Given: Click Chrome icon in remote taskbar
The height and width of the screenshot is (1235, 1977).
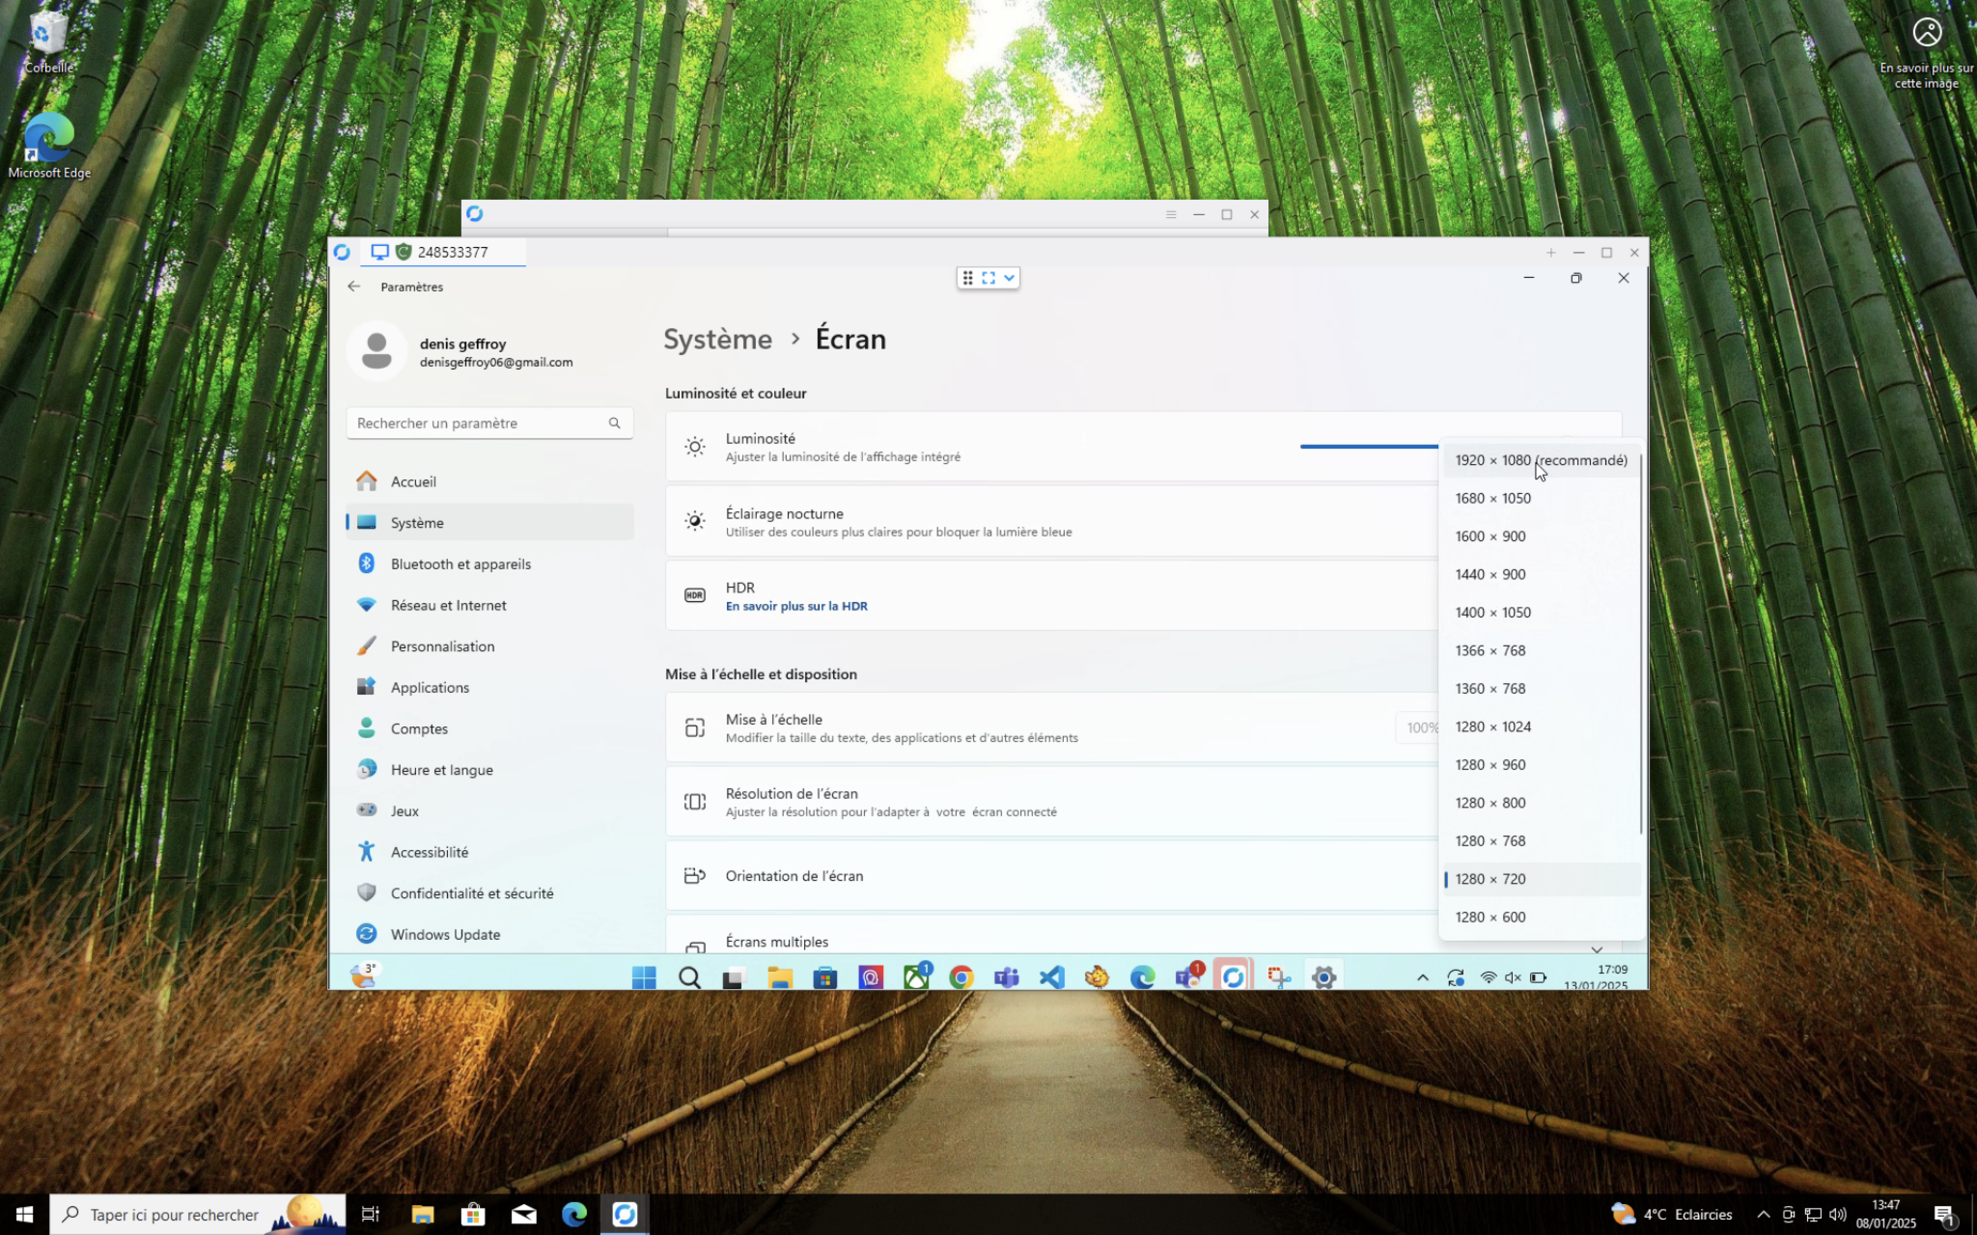Looking at the screenshot, I should 961,977.
